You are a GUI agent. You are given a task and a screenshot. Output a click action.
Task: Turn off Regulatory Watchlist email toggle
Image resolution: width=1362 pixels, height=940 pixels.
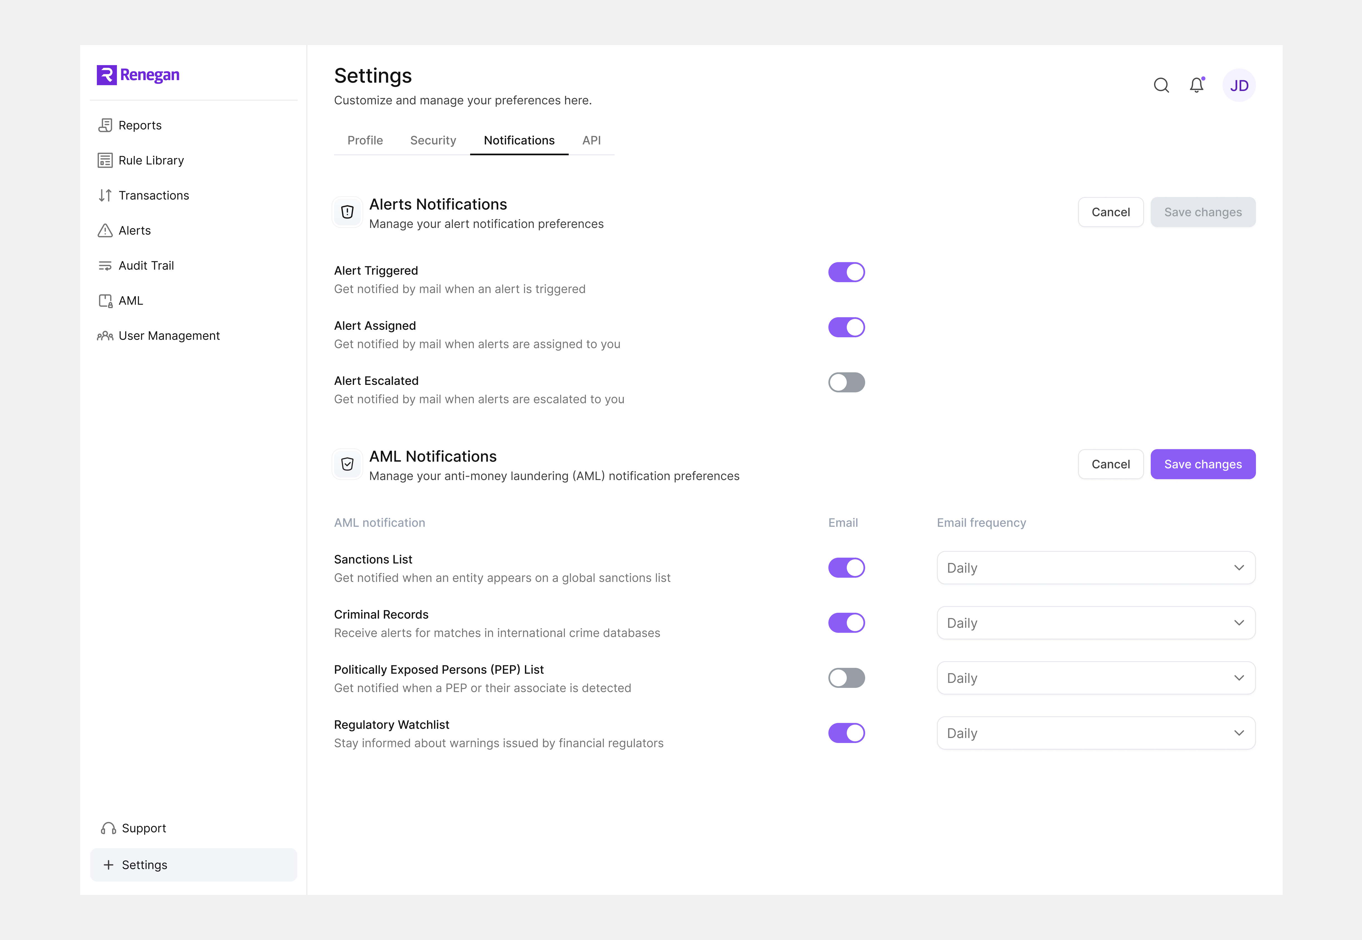pyautogui.click(x=846, y=733)
